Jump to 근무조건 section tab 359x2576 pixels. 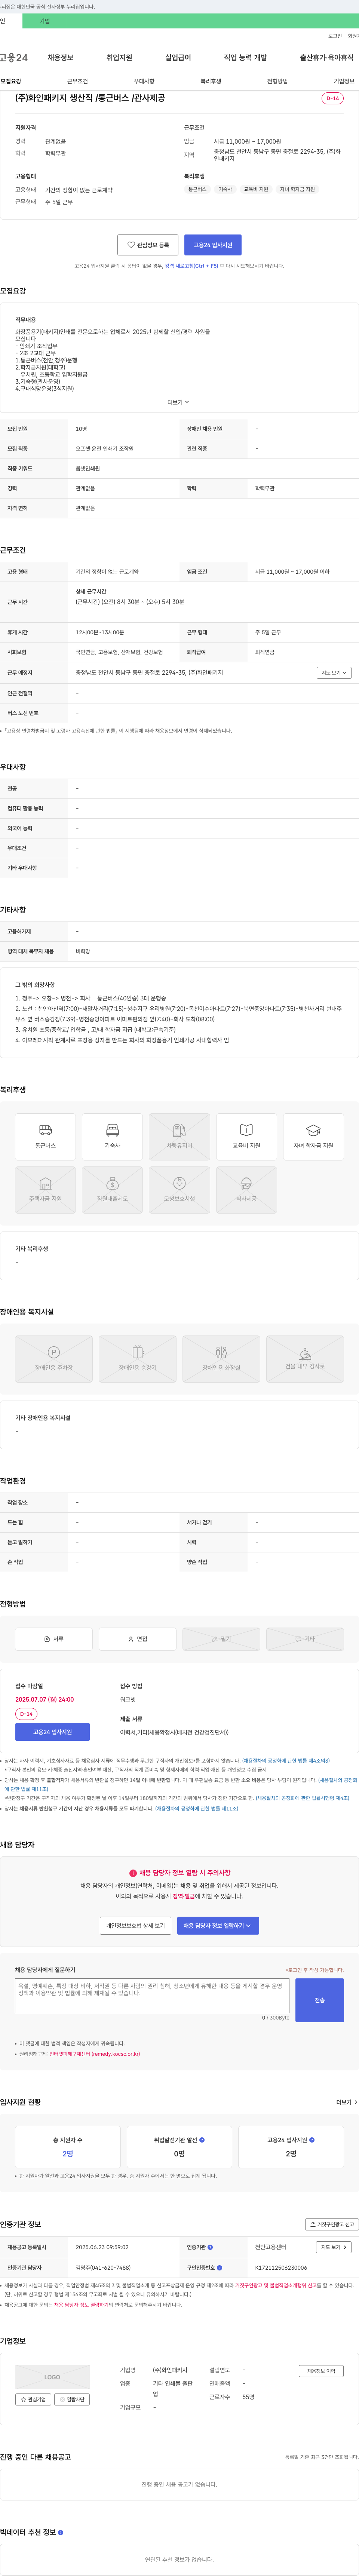(77, 81)
